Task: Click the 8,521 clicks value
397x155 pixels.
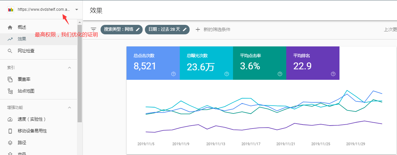Action: (x=145, y=66)
